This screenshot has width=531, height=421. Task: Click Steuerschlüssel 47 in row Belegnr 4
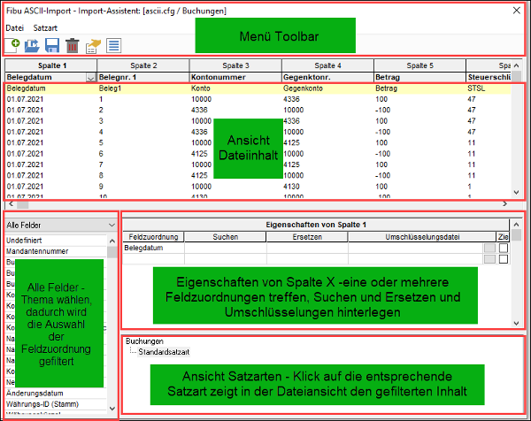[x=472, y=132]
